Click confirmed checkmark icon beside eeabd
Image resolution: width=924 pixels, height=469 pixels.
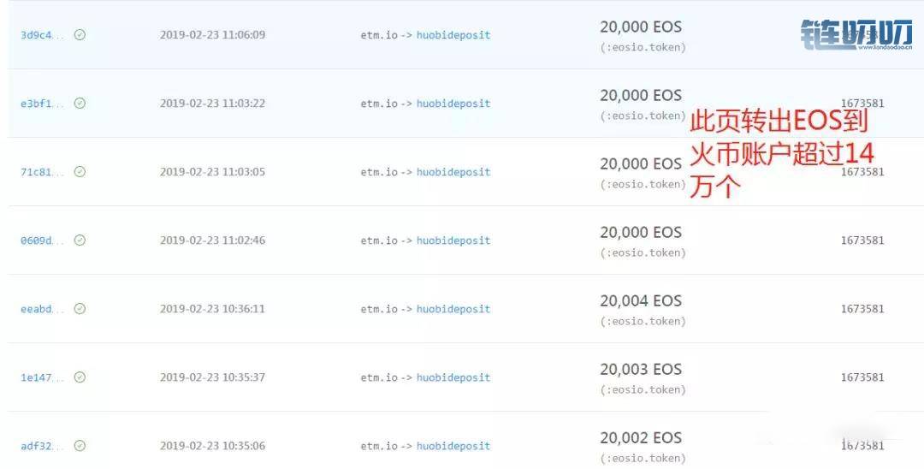(x=80, y=309)
